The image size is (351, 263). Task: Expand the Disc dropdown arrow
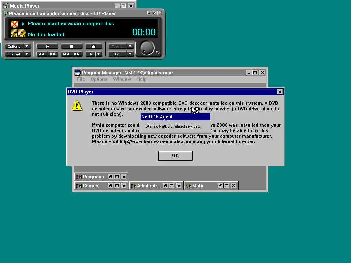click(x=130, y=54)
